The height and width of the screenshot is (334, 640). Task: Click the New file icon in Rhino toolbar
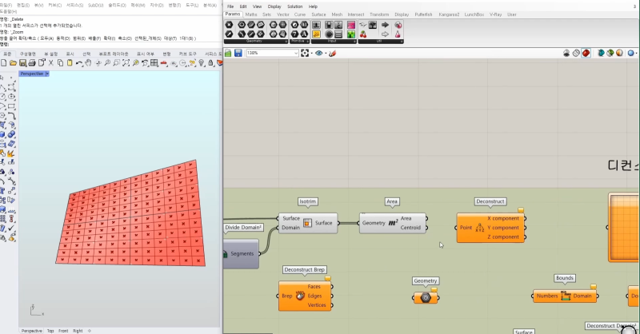tap(4, 63)
